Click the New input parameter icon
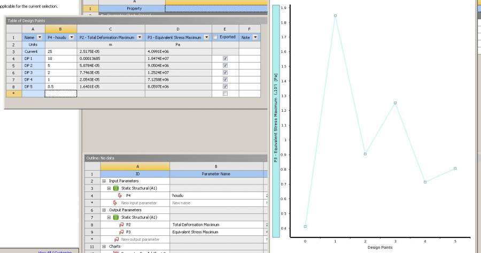The image size is (481, 253). click(x=115, y=203)
